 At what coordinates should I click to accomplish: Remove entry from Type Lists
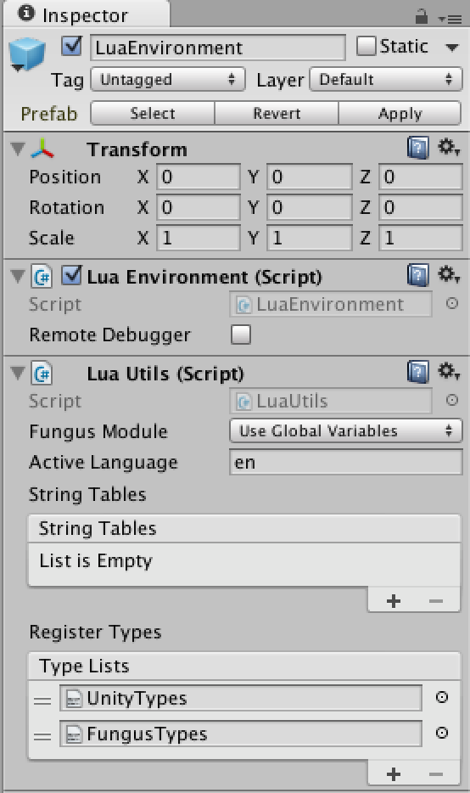pyautogui.click(x=435, y=773)
